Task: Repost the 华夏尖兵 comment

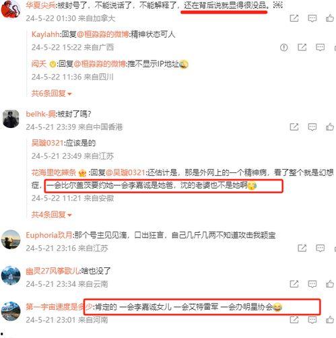Action: click(x=294, y=18)
